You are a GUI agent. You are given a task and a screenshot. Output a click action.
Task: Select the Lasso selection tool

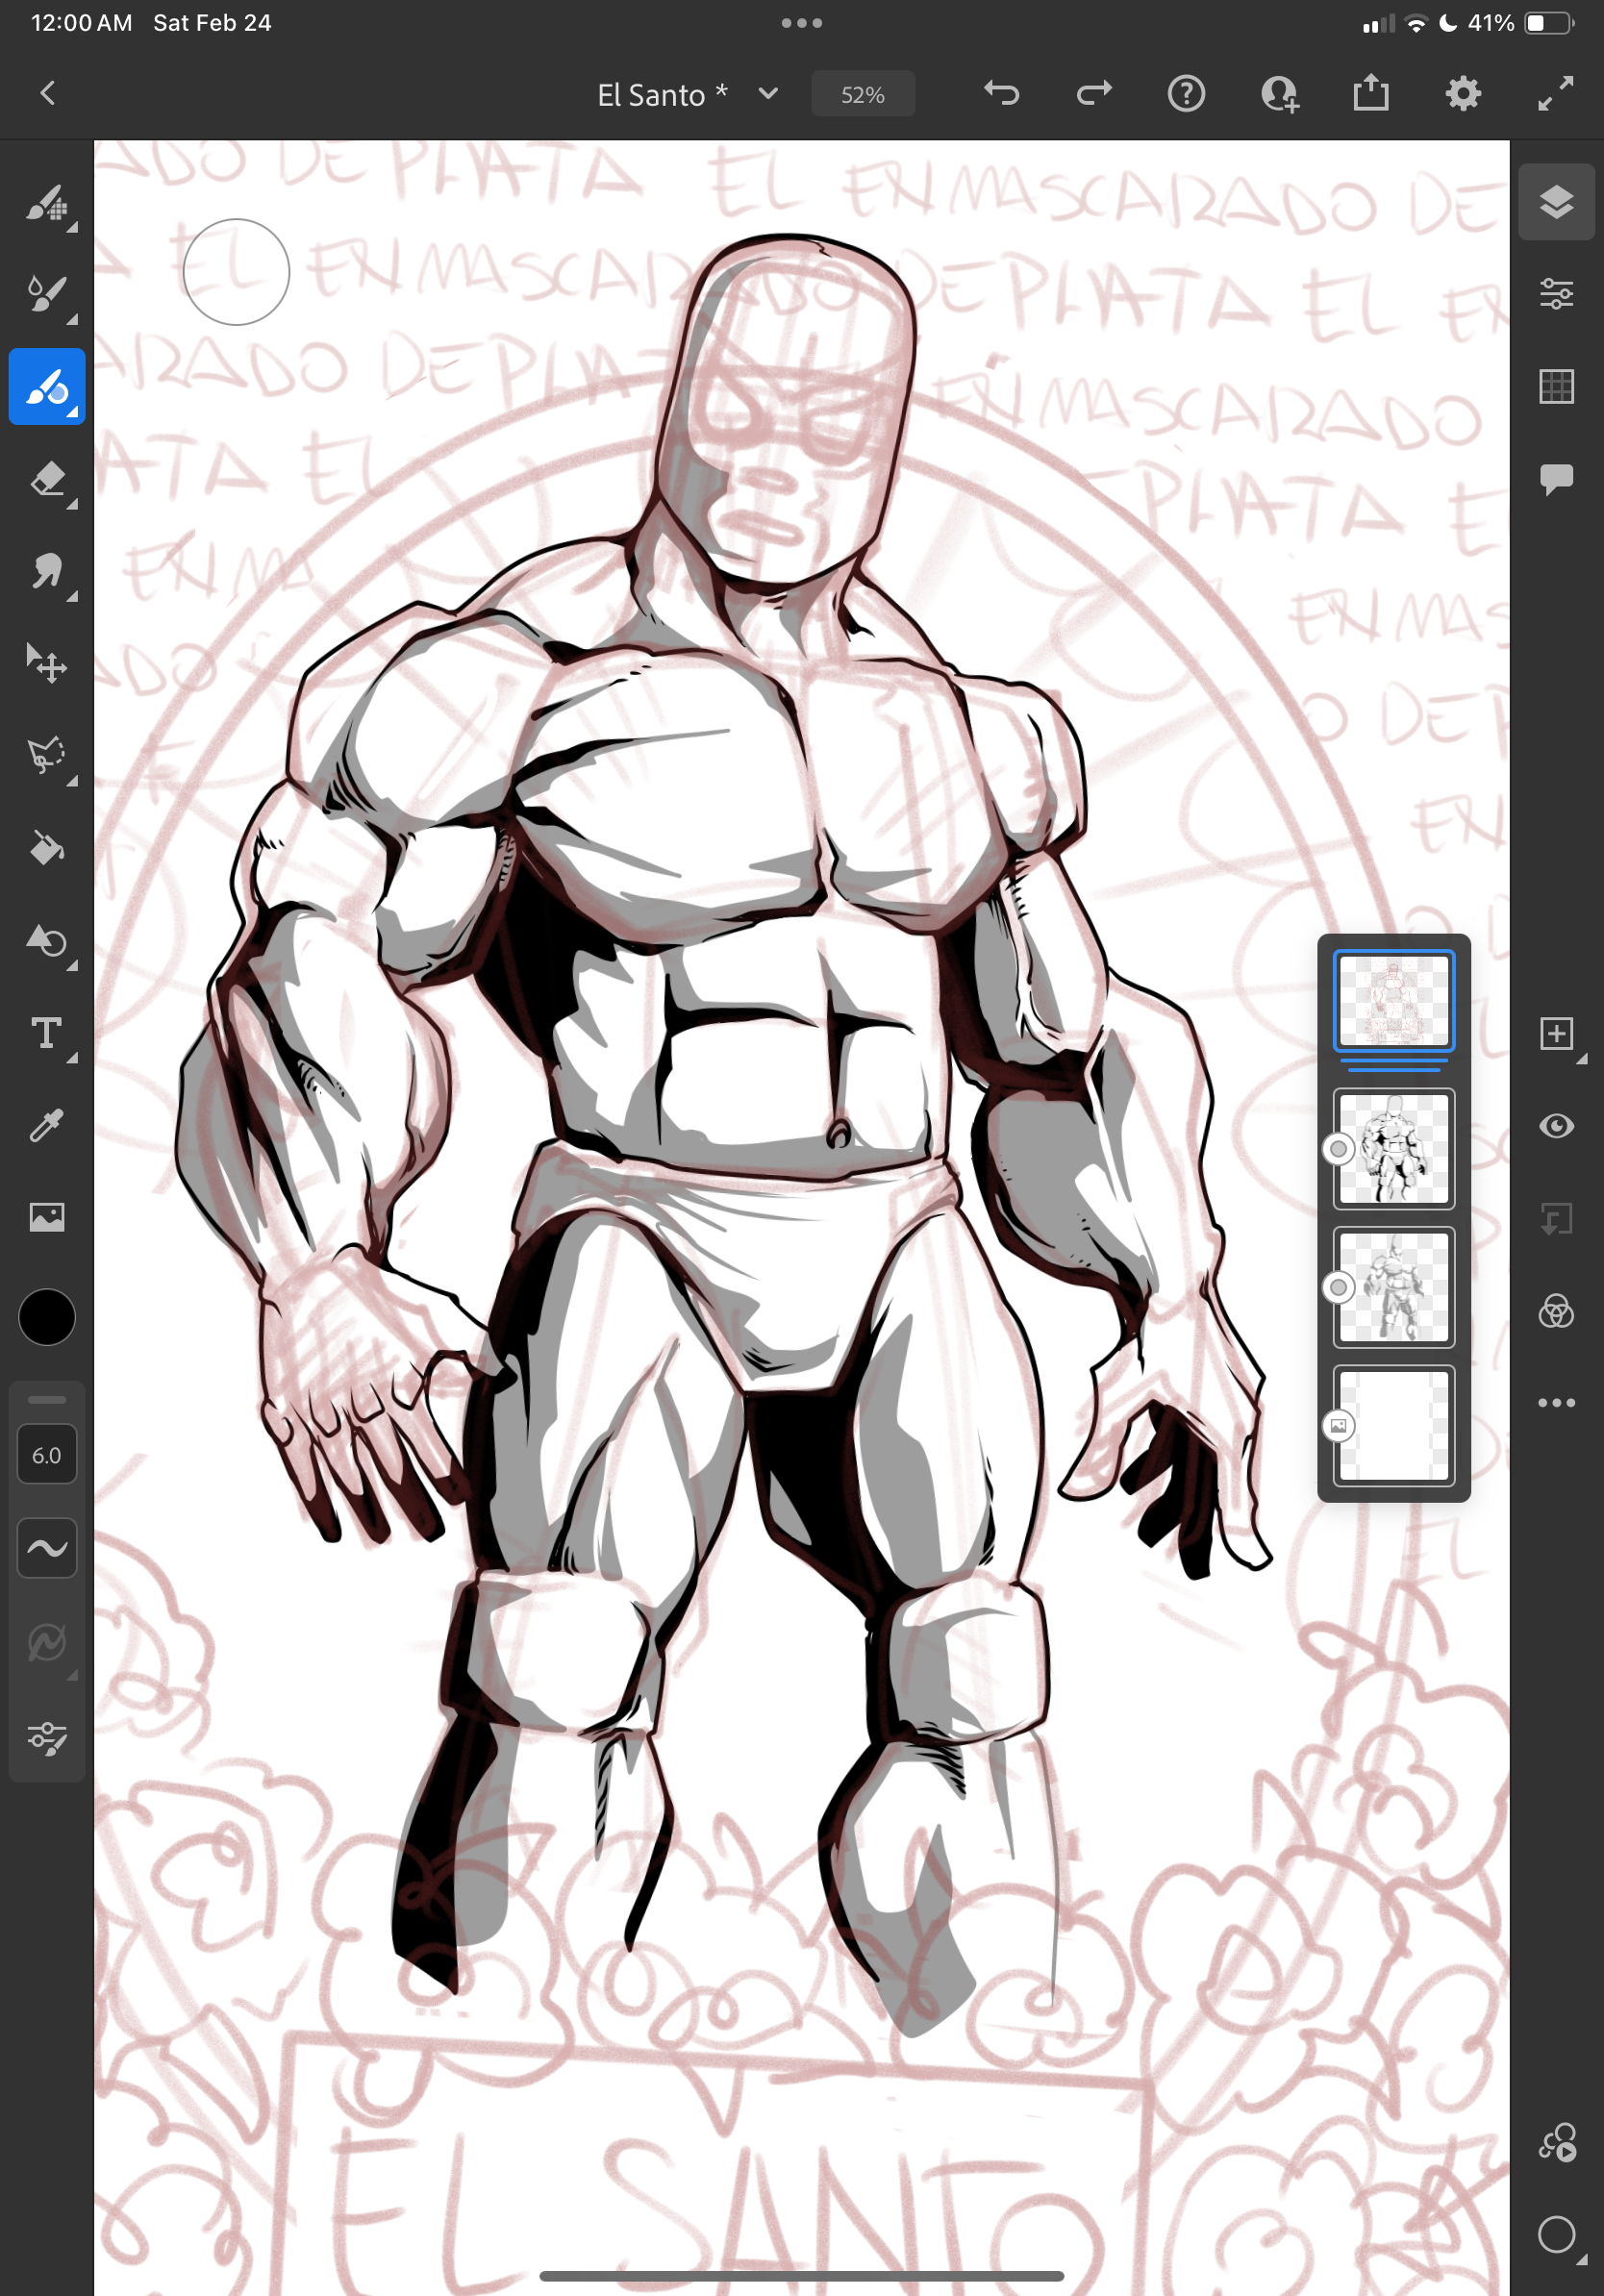coord(47,756)
